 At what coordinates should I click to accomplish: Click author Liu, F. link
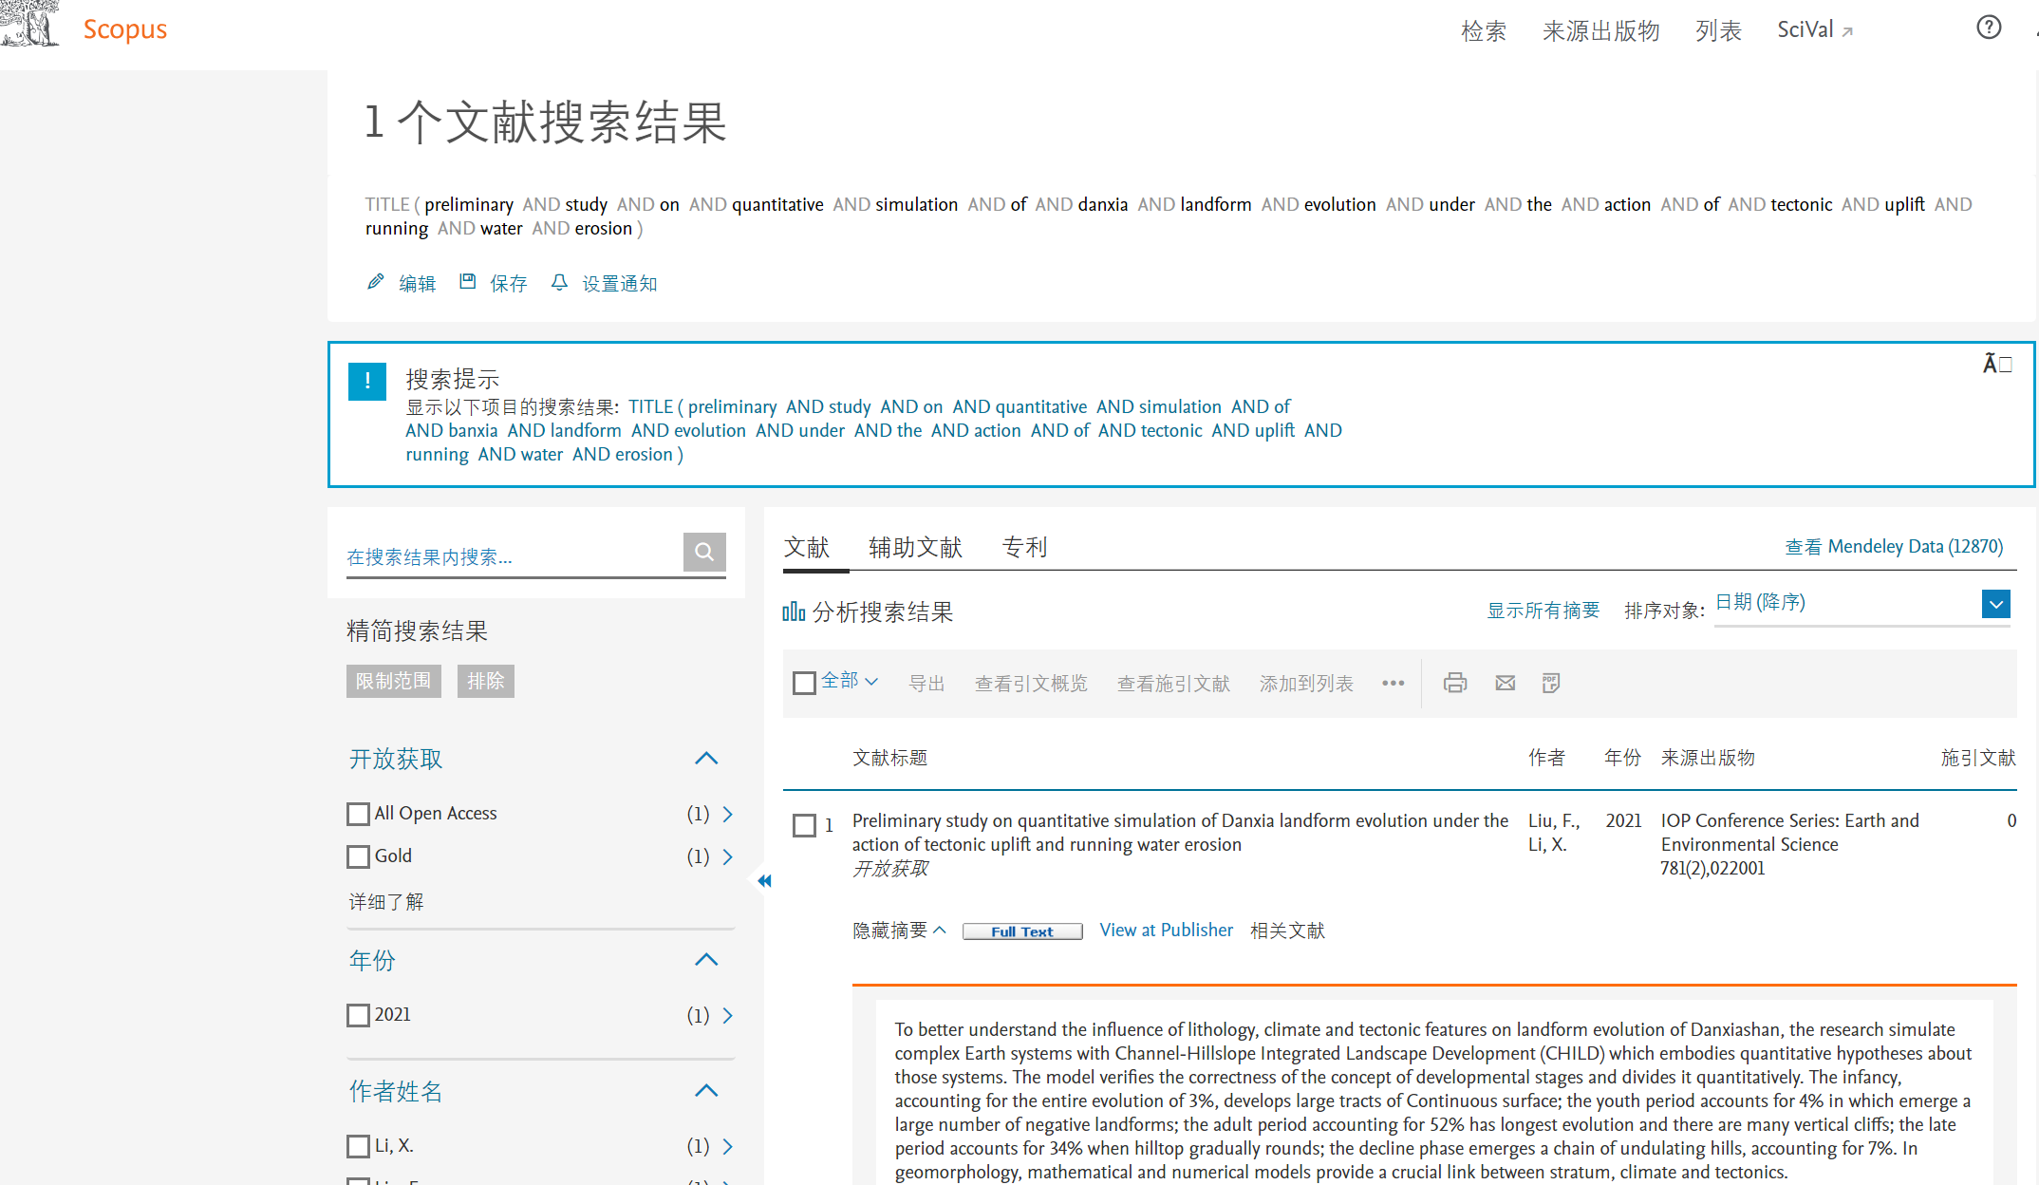(1554, 820)
